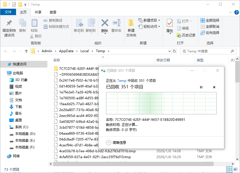This screenshot has width=240, height=173.
Task: Click the Delete icon in ribbon
Action: [105, 23]
